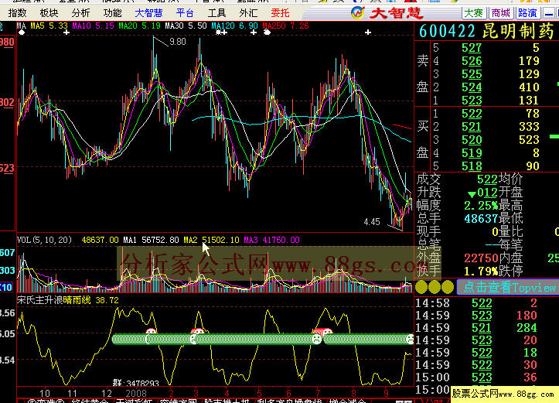Click the MA20 5.19 indicator label

click(x=139, y=26)
